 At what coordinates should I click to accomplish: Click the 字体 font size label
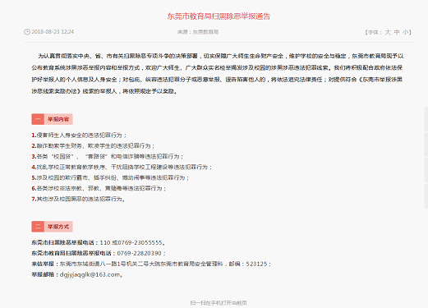375,32
